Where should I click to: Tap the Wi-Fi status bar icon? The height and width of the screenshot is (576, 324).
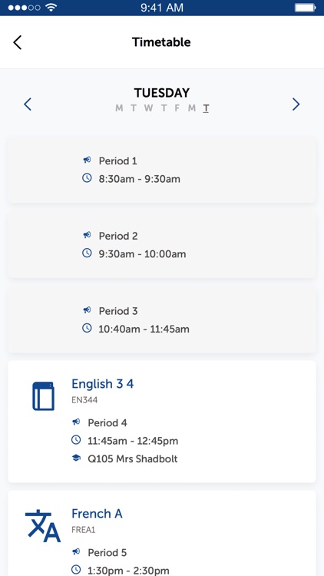coord(51,8)
